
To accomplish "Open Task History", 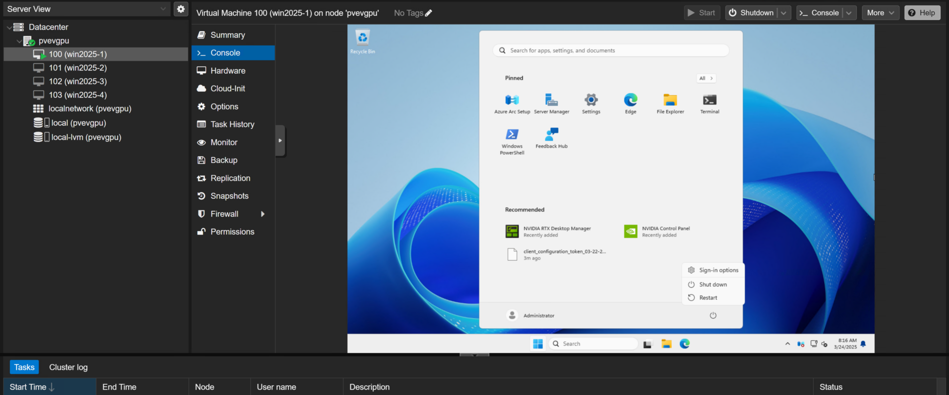I will [233, 124].
